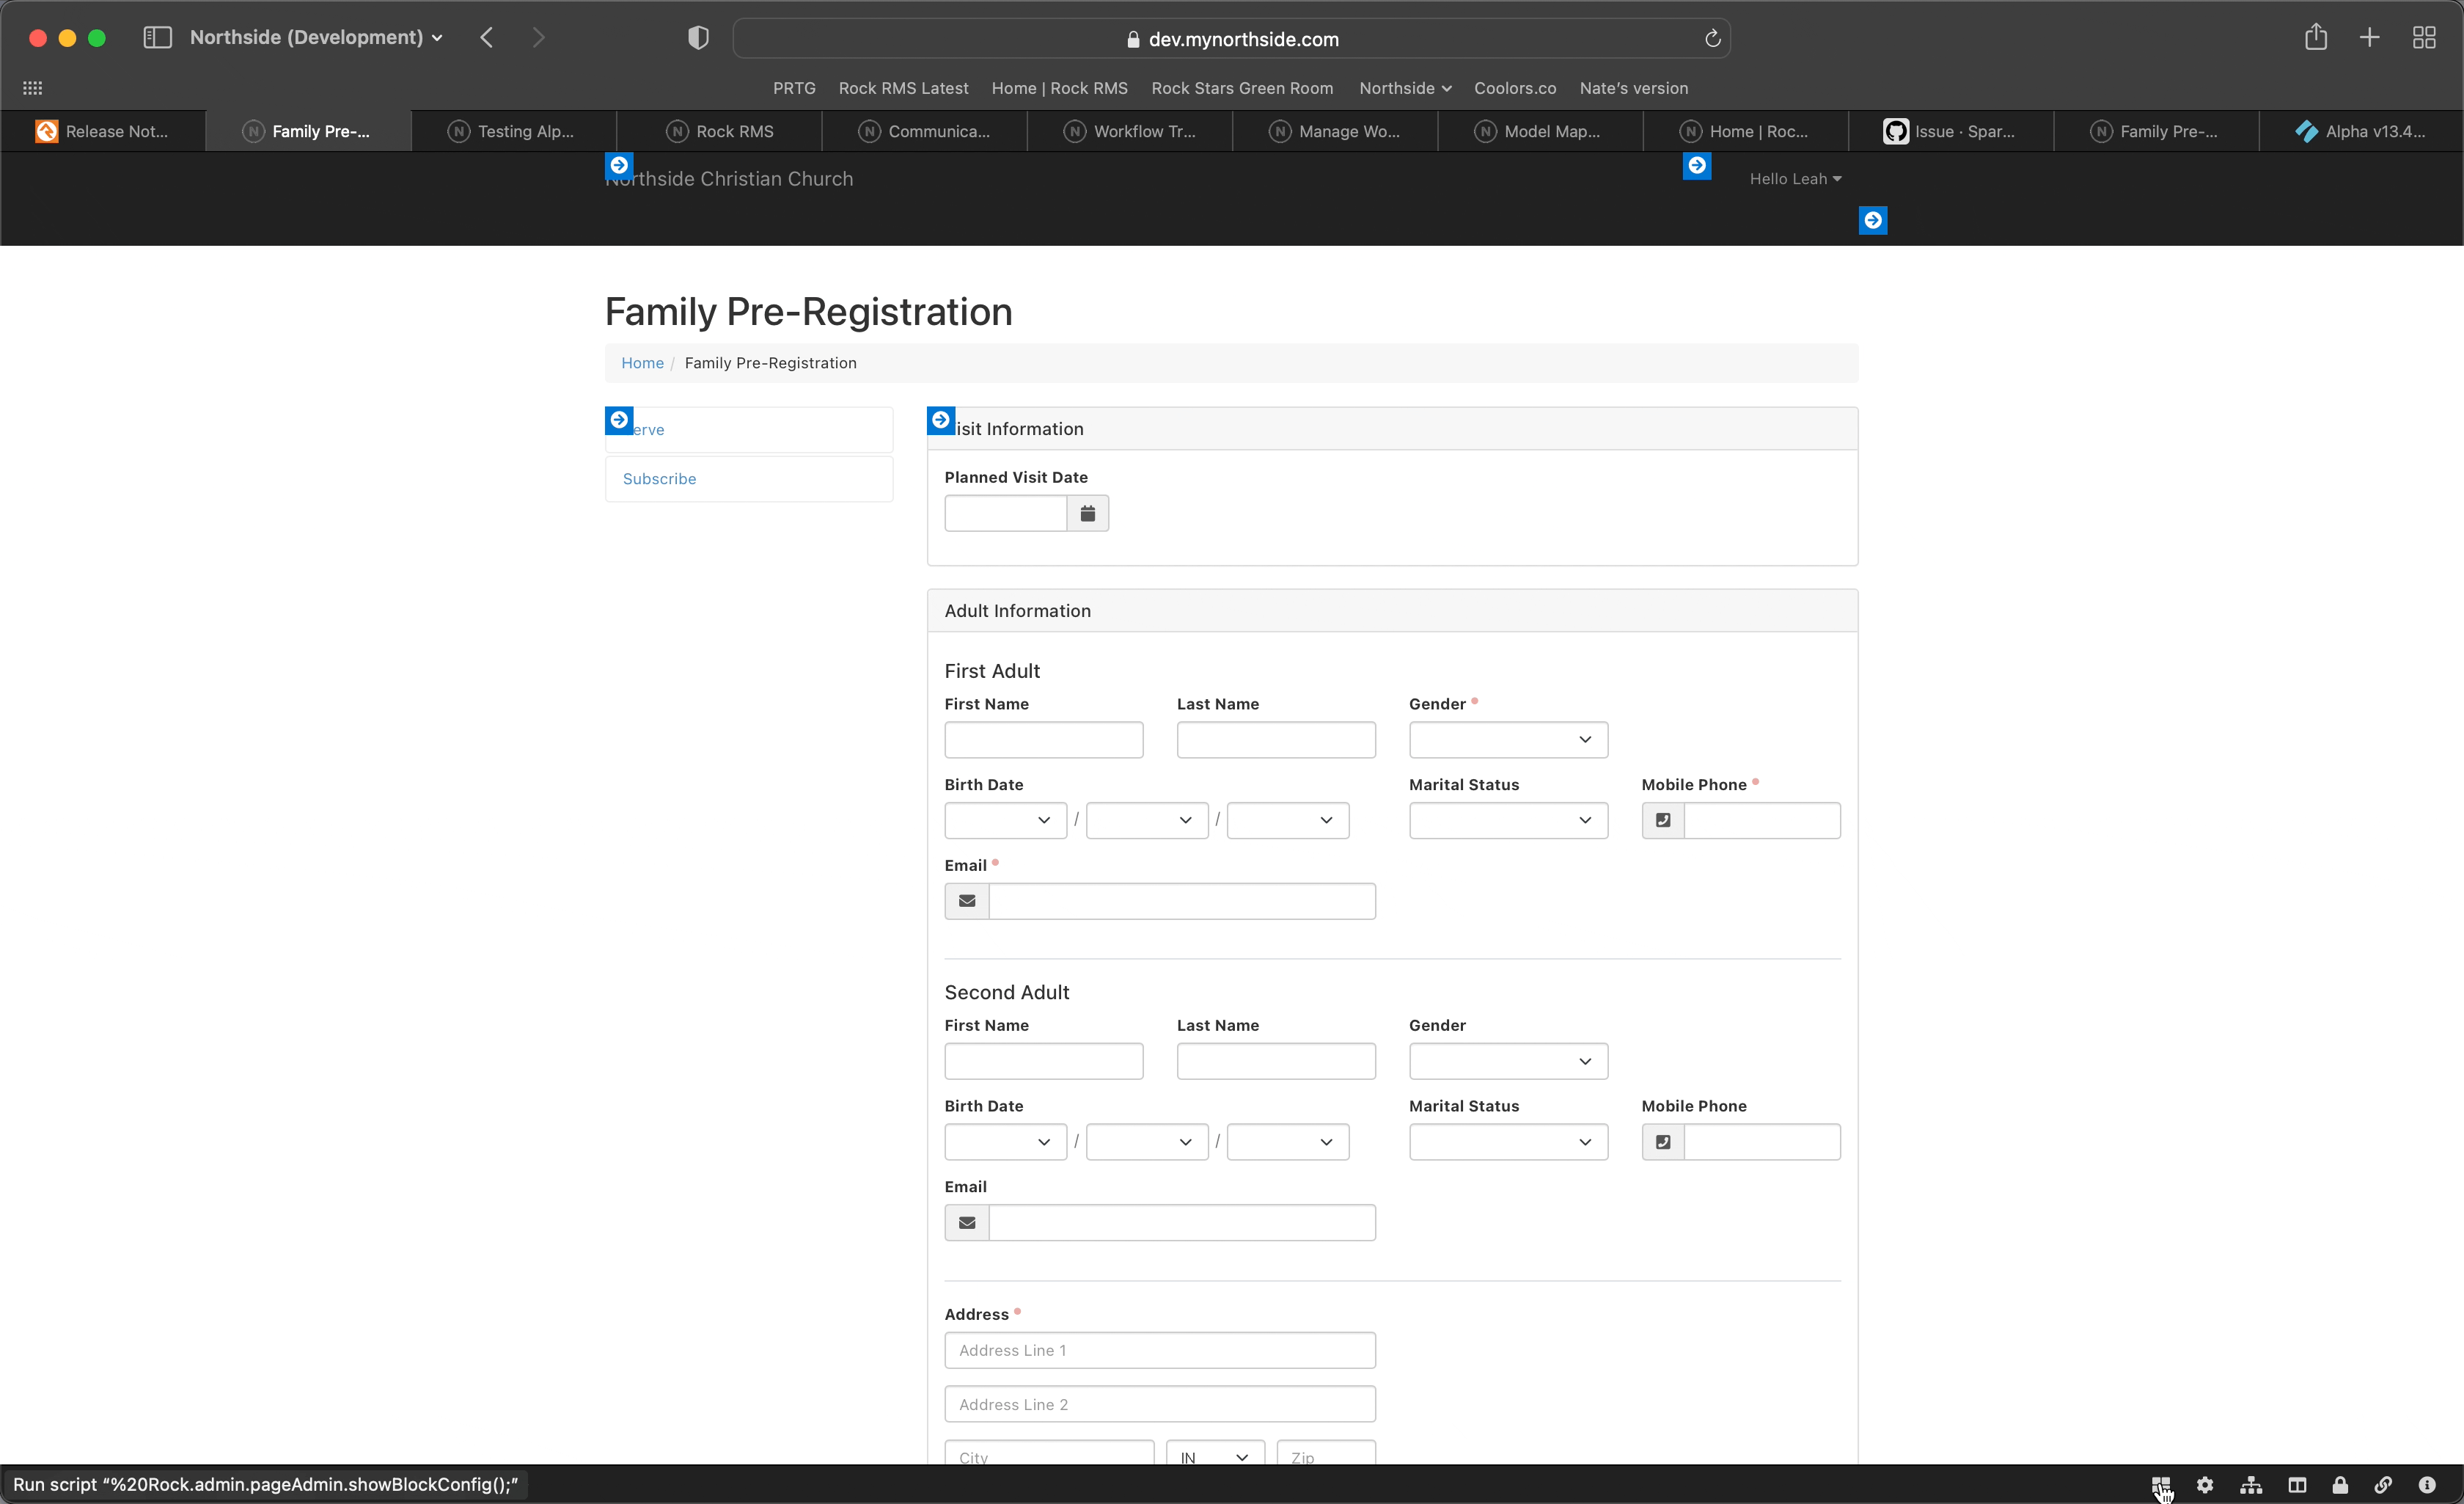Click block config arrow on Visit Information panel
Viewport: 2464px width, 1504px height.
(941, 420)
